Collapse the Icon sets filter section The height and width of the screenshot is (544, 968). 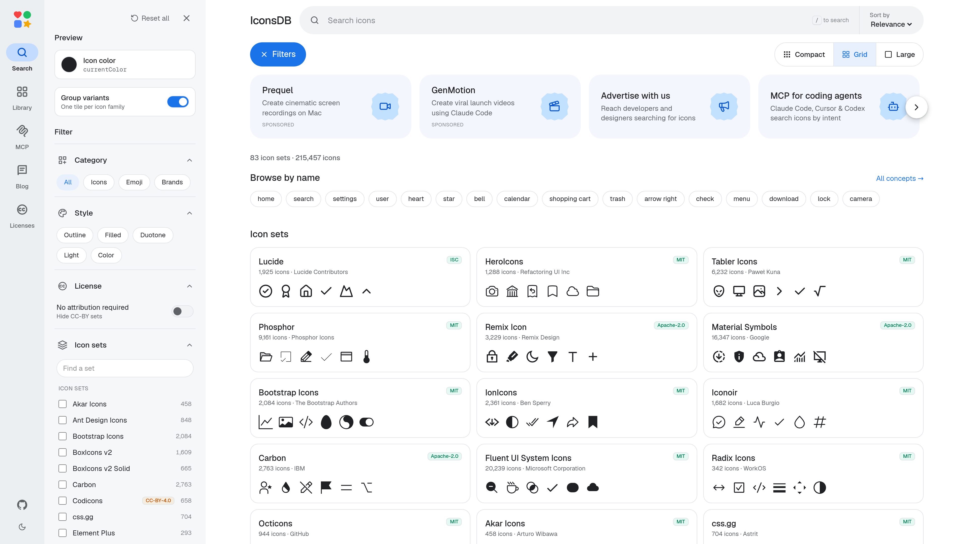click(x=189, y=345)
